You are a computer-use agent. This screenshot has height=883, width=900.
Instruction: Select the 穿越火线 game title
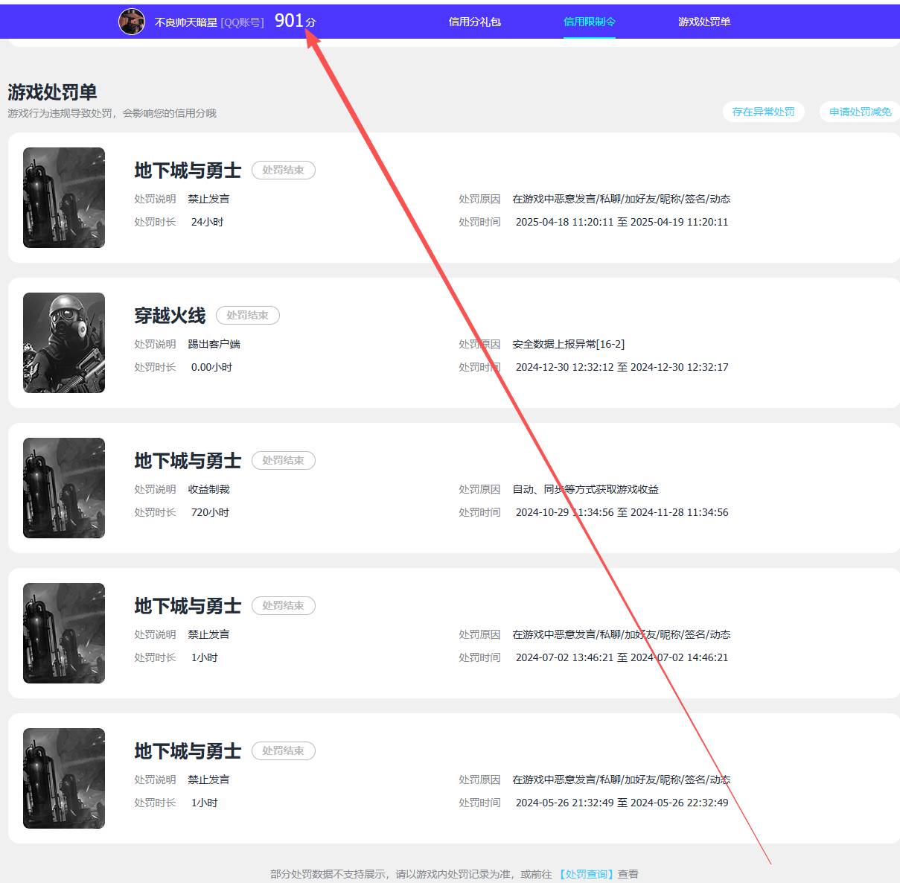(170, 316)
